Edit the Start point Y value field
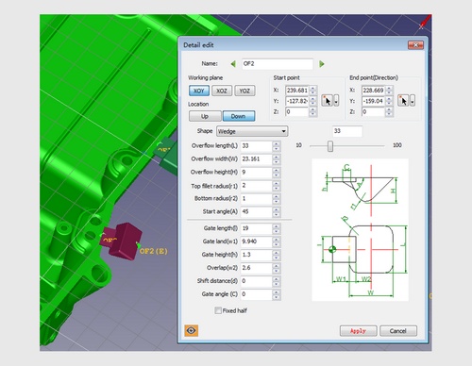Screen dimensions: 472x366 pyautogui.click(x=296, y=101)
